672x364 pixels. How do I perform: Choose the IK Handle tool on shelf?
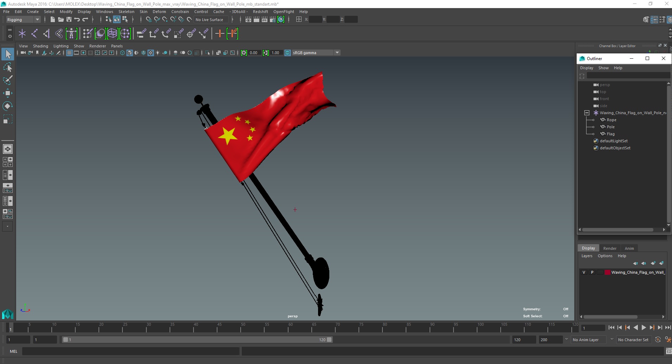[47, 34]
